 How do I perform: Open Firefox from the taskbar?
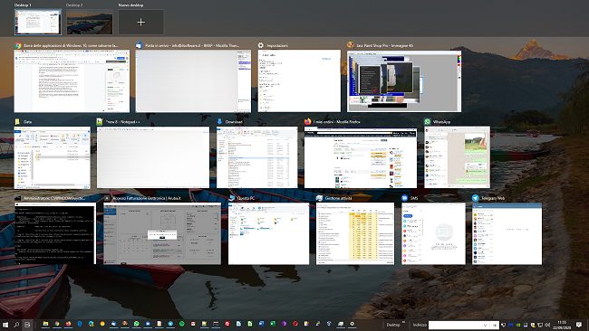tap(68, 325)
